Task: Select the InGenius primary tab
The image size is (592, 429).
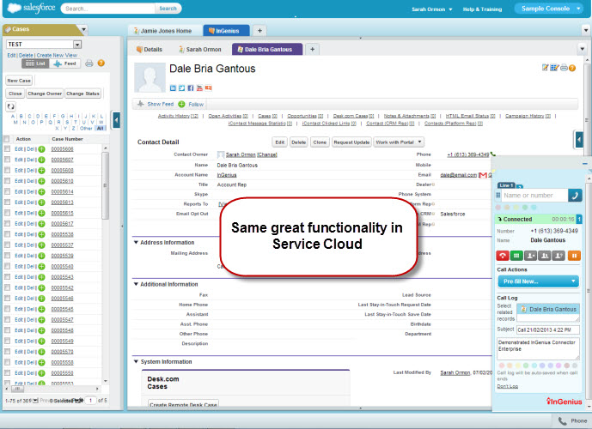Action: tap(226, 31)
